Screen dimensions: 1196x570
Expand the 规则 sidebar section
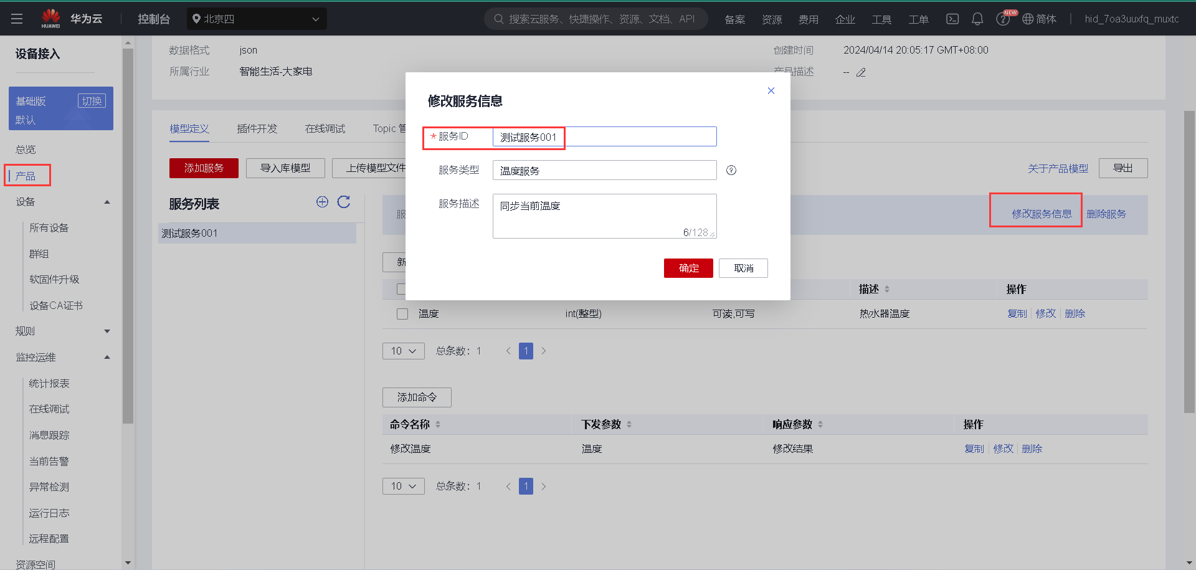107,331
